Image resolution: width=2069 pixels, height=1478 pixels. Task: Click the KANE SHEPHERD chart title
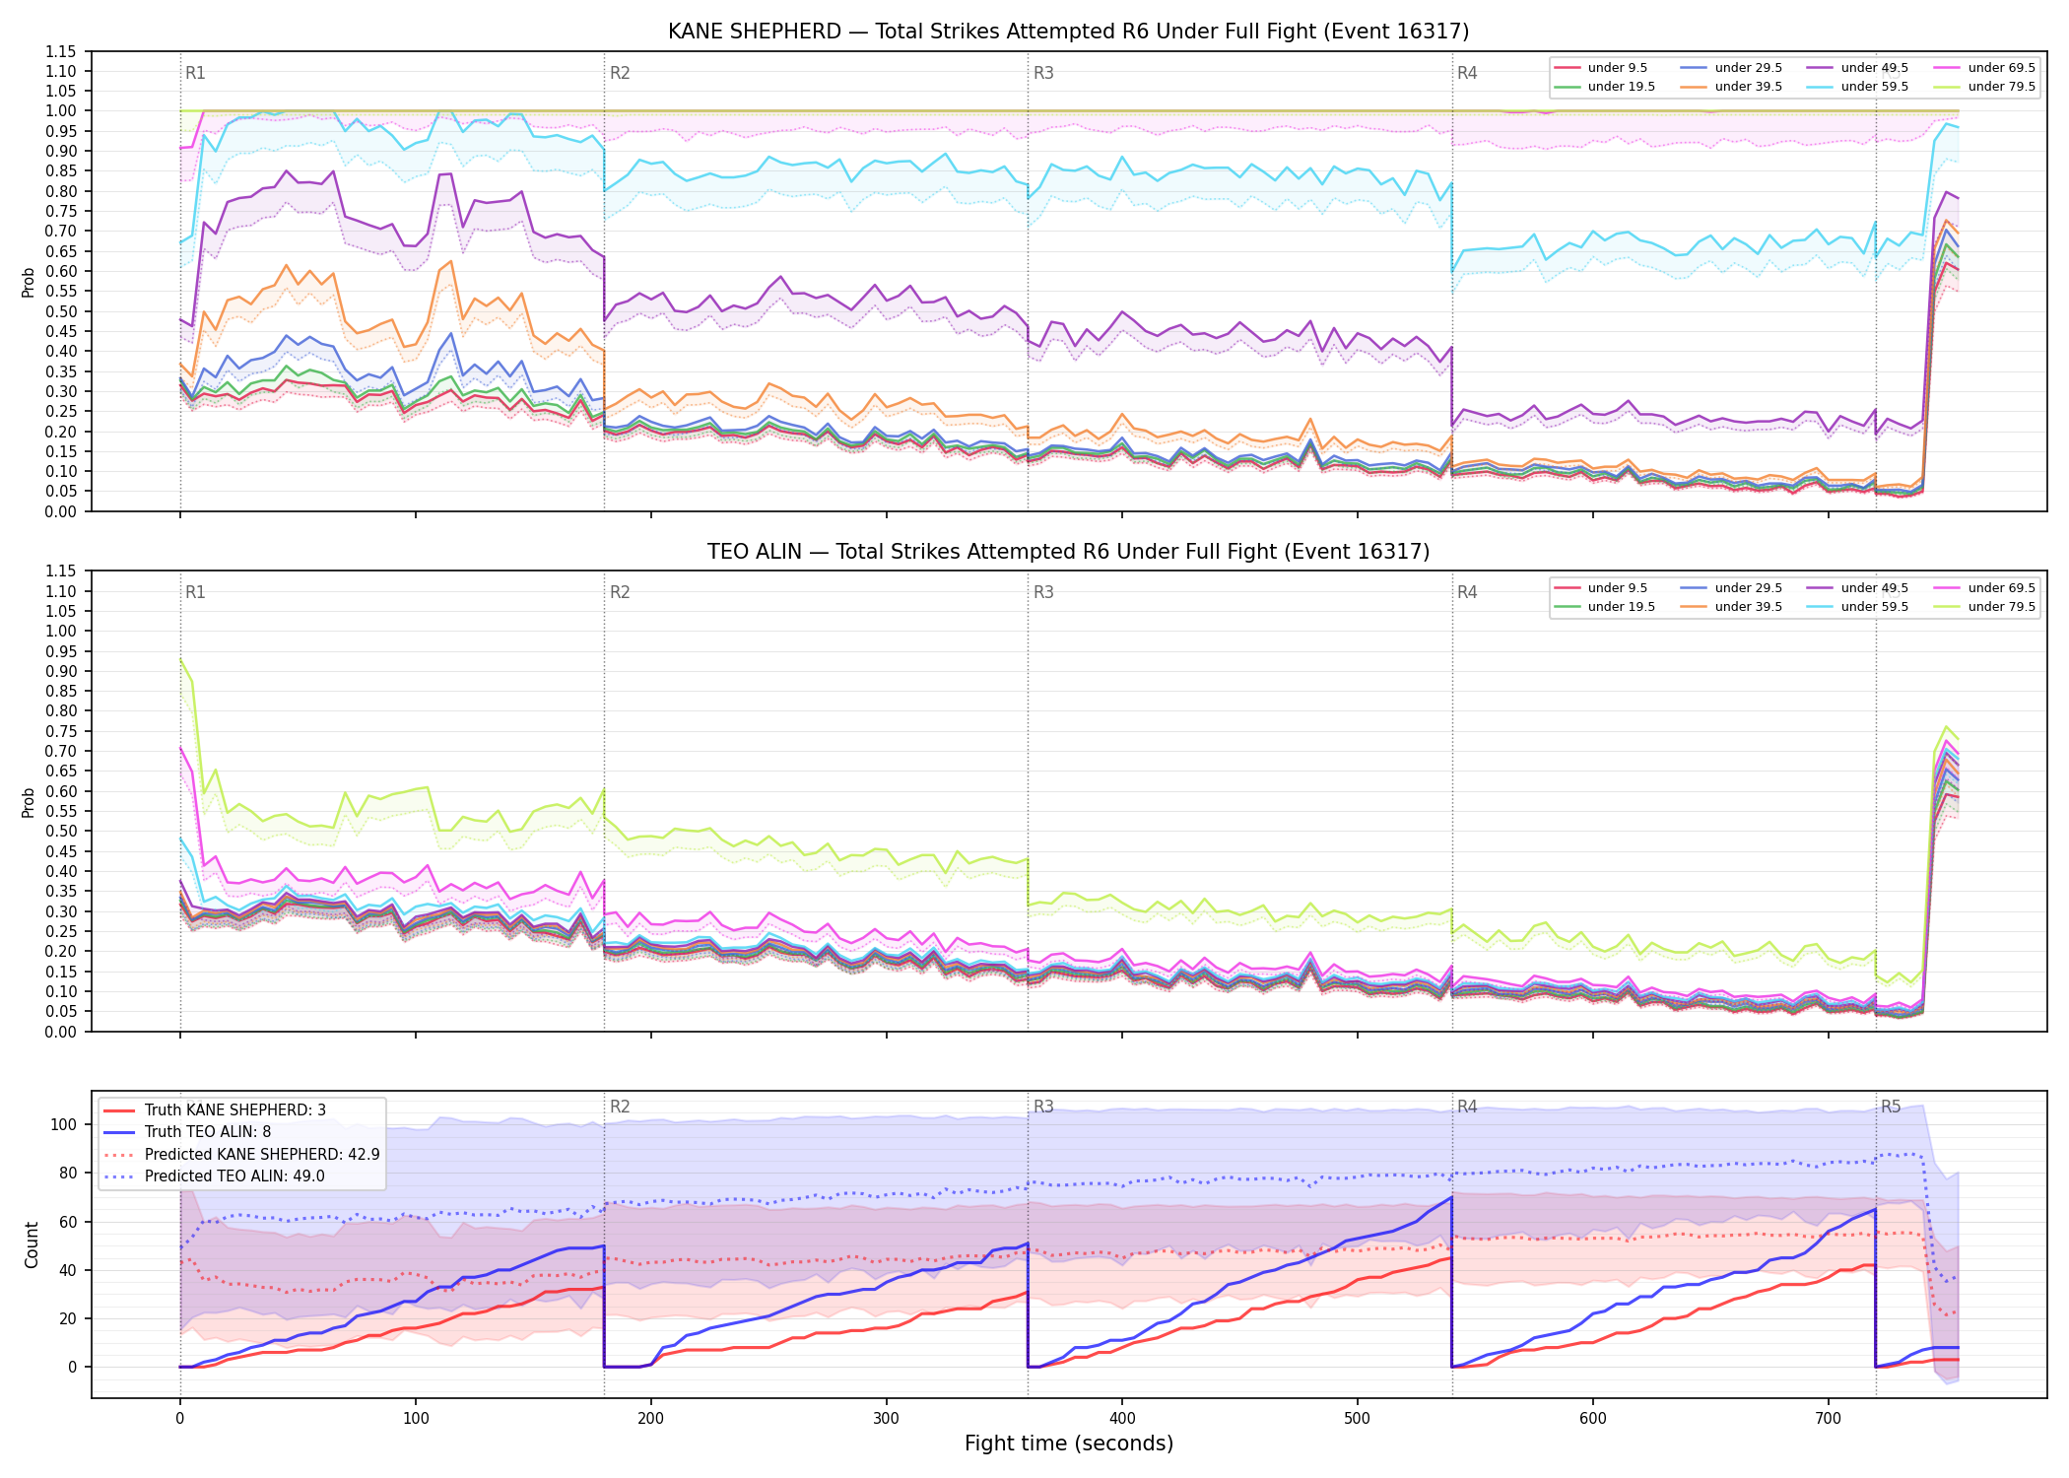[x=1068, y=32]
